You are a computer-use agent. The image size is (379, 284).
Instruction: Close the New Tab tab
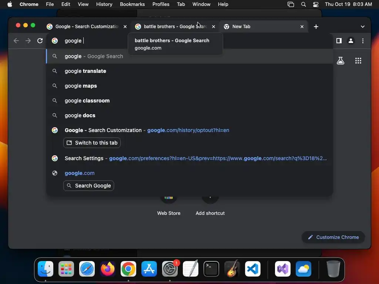click(302, 27)
